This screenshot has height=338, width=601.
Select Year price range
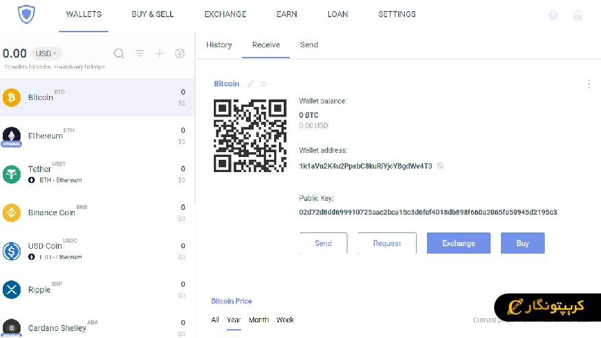click(x=234, y=319)
